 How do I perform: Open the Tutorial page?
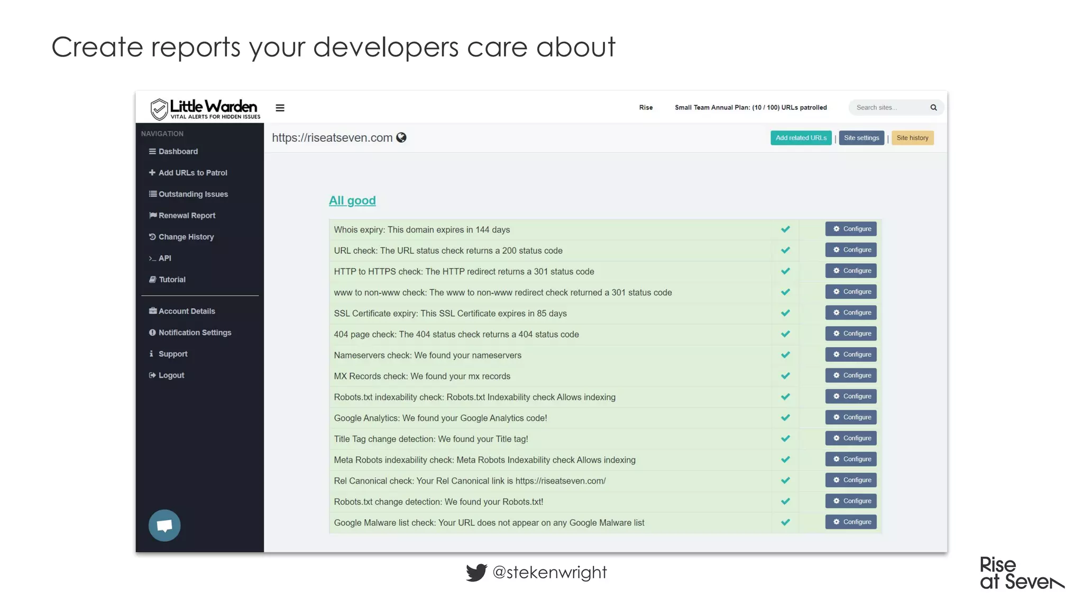(167, 280)
